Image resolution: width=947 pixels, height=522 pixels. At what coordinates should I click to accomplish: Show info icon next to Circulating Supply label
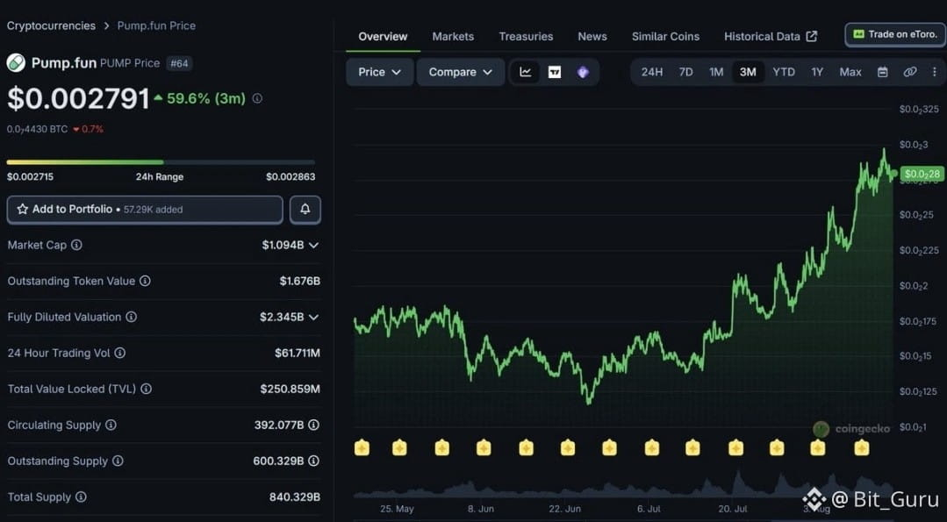click(111, 425)
